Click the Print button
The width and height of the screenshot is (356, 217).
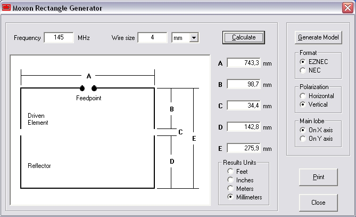pos(318,177)
